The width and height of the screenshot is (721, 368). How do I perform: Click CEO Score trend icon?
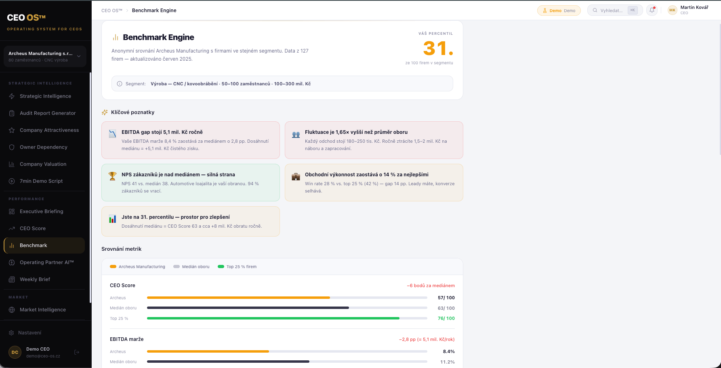coord(12,228)
